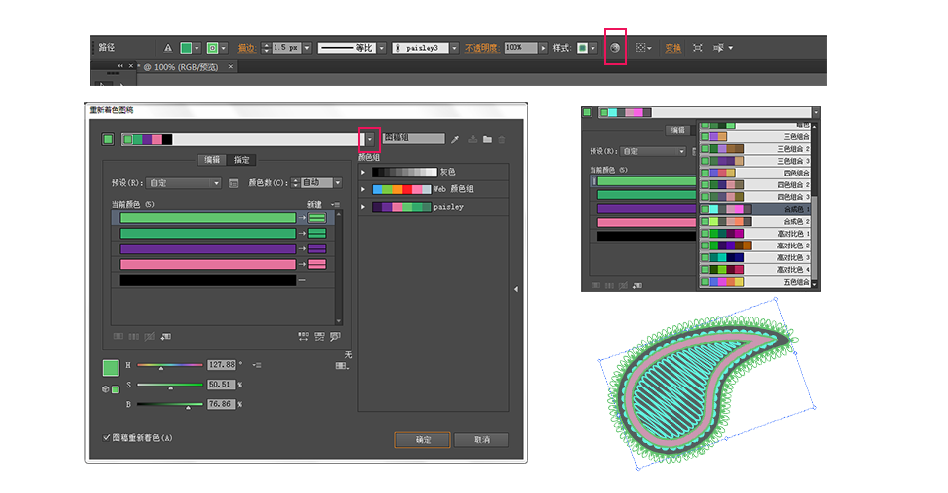This screenshot has height=493, width=948.
Task: Open the 预设 preset dropdown in the recolor dialog
Action: point(185,183)
